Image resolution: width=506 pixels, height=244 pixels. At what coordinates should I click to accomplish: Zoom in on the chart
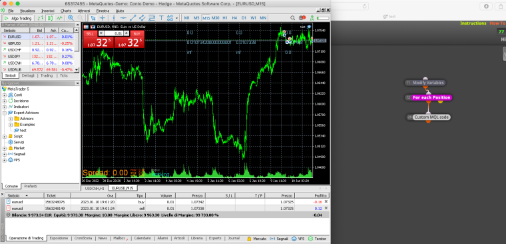click(71, 18)
